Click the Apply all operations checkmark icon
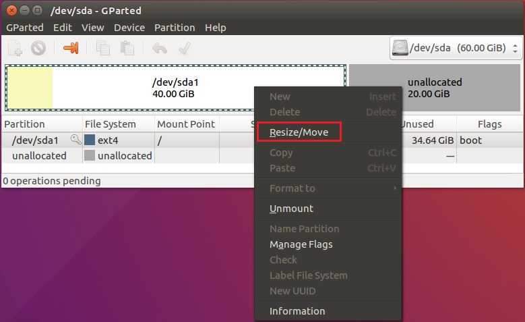 (x=185, y=49)
